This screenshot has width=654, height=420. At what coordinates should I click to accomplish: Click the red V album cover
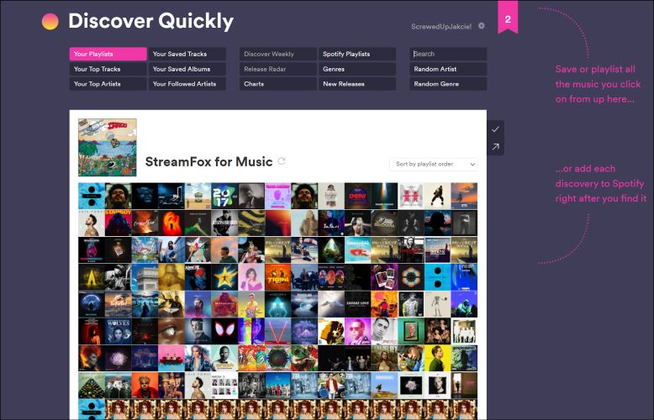pyautogui.click(x=277, y=331)
